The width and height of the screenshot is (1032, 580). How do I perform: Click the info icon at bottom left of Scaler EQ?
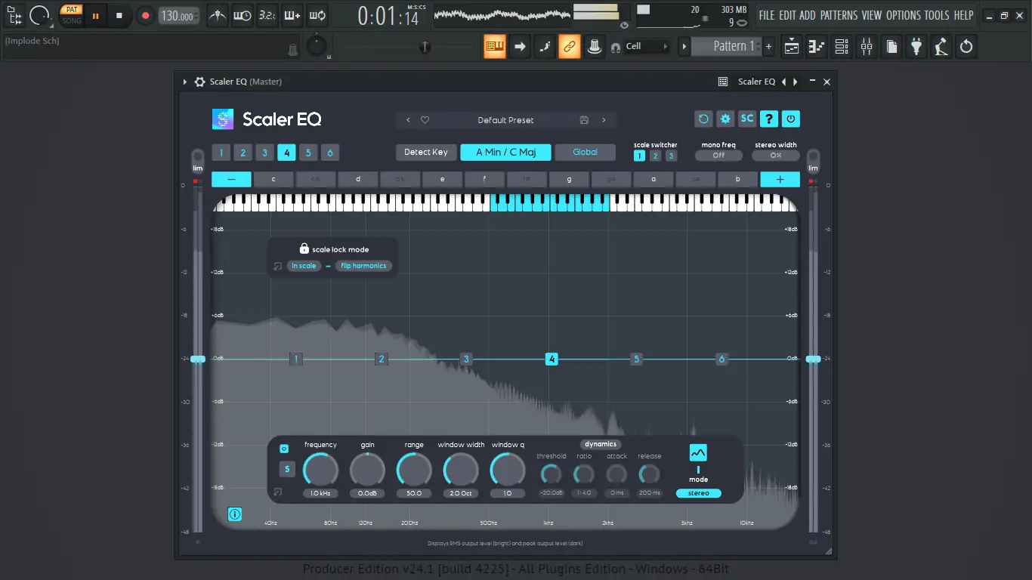click(x=234, y=514)
